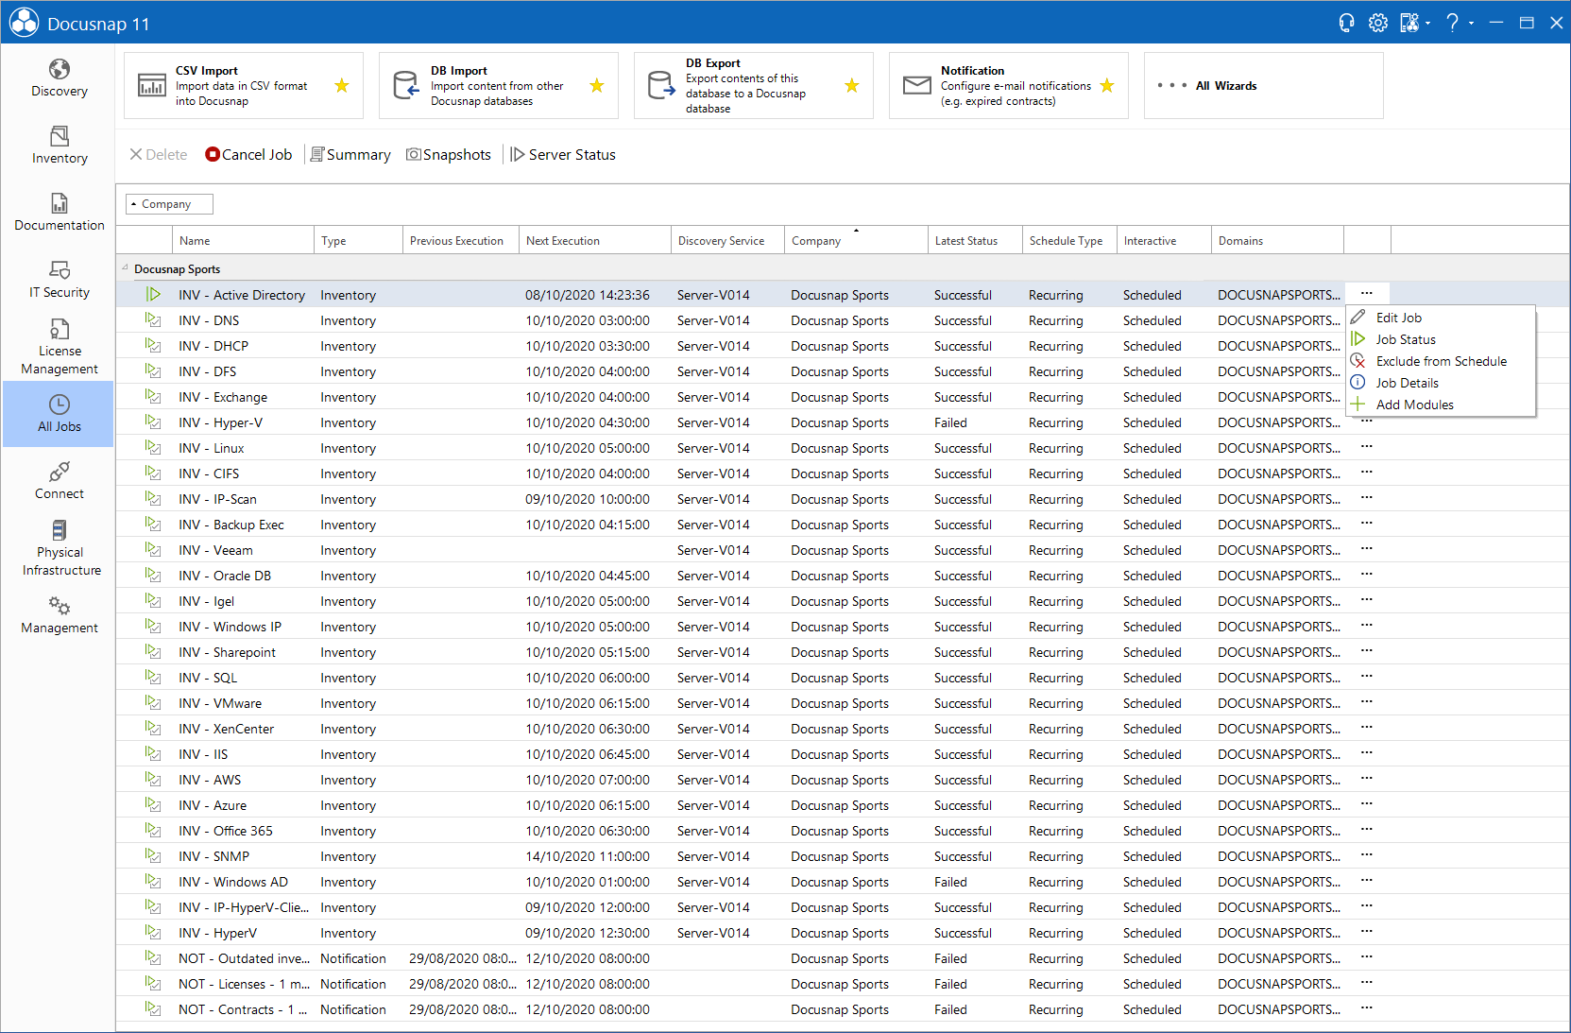
Task: Collapse the Docusnap Sports group
Action: pyautogui.click(x=125, y=268)
